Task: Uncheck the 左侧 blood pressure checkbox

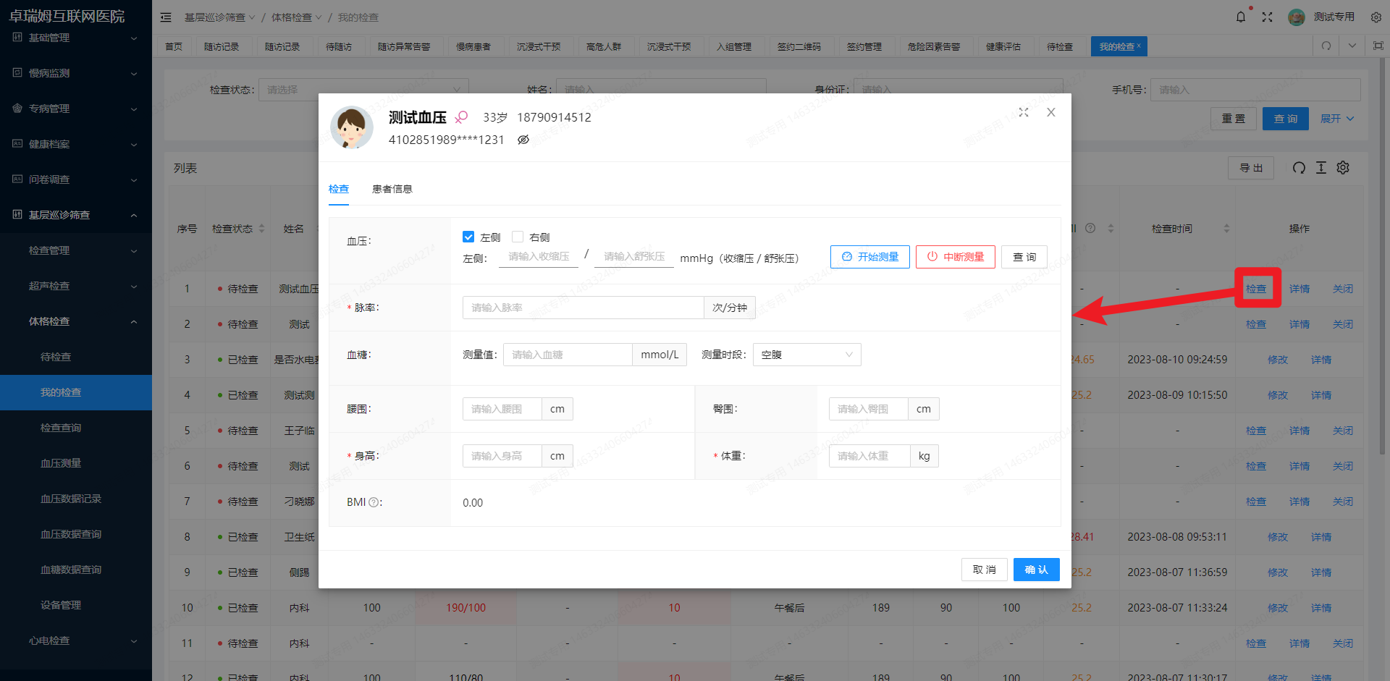Action: (468, 237)
